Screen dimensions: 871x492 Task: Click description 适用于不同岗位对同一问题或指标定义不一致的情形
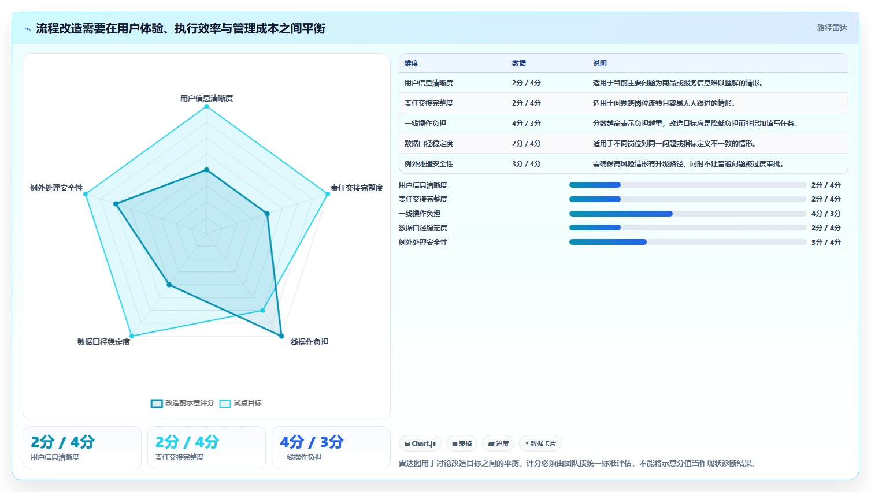(x=675, y=144)
